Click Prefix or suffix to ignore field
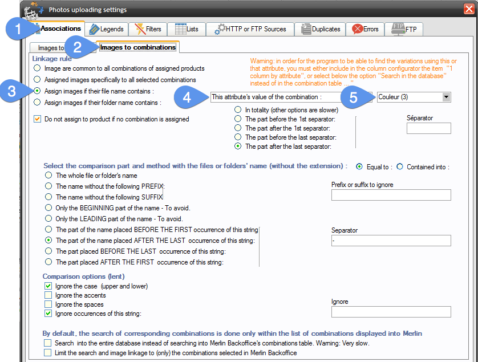 391,195
